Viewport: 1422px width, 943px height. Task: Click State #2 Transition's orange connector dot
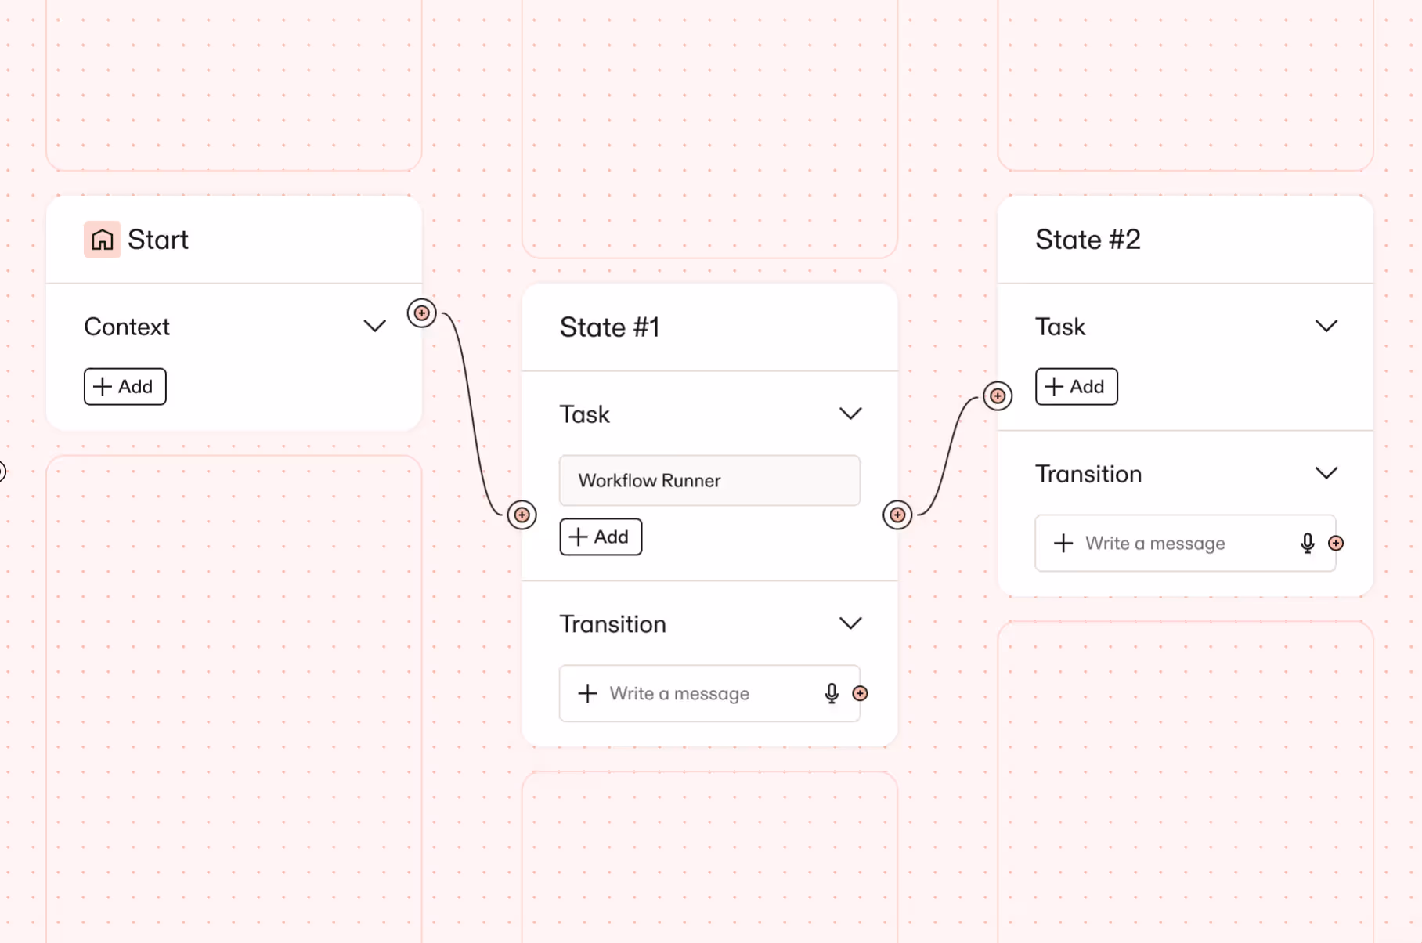[x=1336, y=543]
